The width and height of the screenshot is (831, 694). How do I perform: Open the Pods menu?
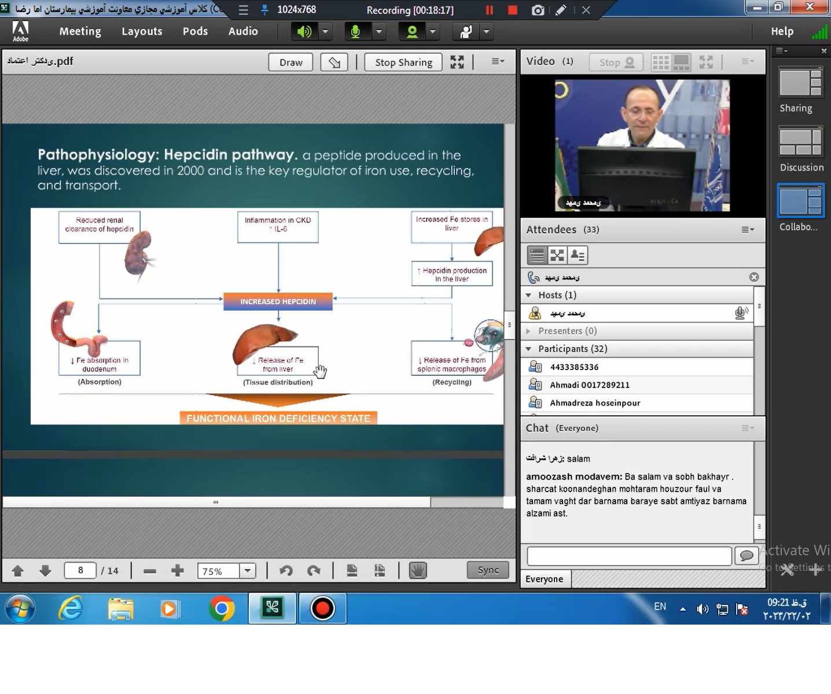(x=195, y=31)
